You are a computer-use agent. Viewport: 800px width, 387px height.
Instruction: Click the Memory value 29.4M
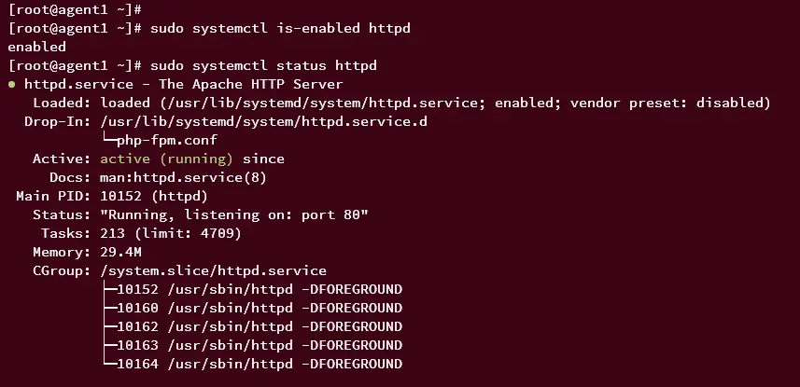[121, 252]
